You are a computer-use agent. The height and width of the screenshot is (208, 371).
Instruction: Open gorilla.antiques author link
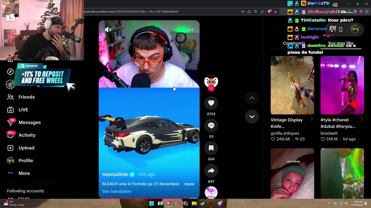point(285,133)
